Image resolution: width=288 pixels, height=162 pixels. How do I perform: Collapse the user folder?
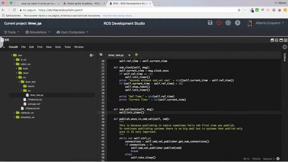[11, 55]
